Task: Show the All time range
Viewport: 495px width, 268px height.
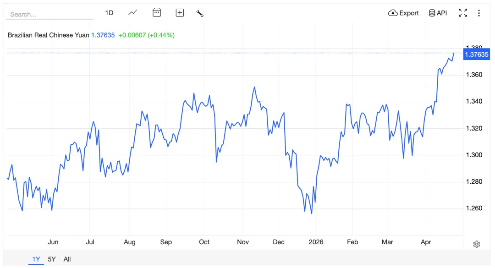Action: 67,259
